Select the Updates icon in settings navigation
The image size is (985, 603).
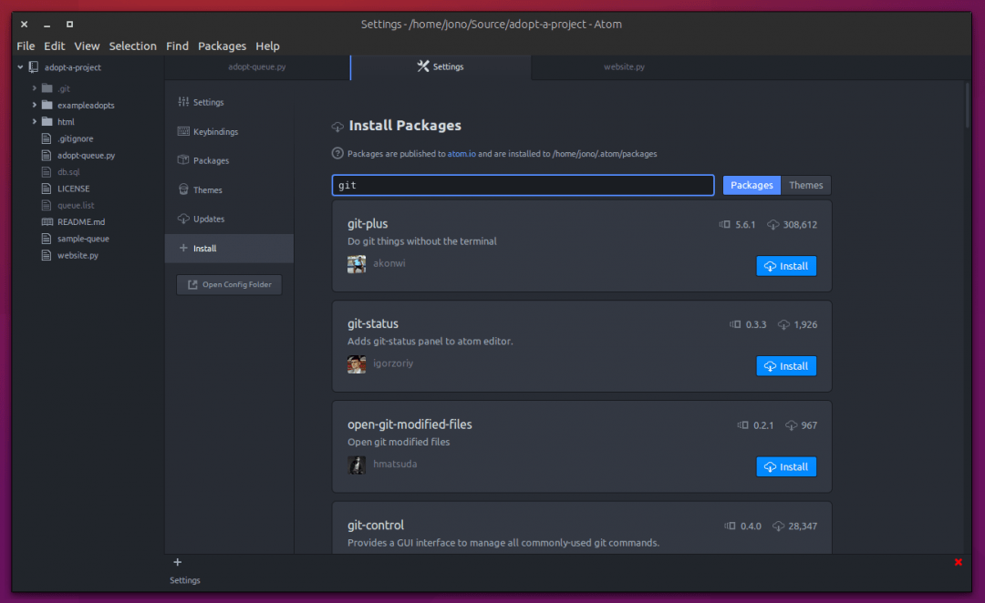(182, 219)
